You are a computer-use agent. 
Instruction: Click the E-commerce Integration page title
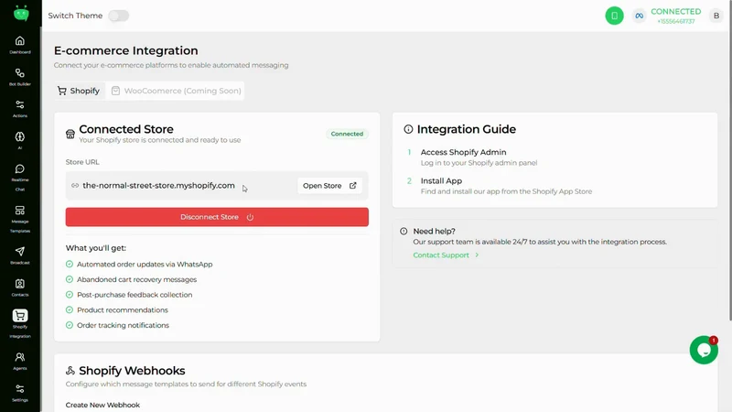point(125,50)
